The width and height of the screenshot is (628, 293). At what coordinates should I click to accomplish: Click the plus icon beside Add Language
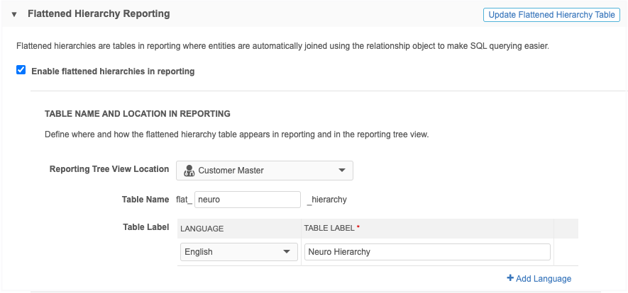(x=510, y=278)
